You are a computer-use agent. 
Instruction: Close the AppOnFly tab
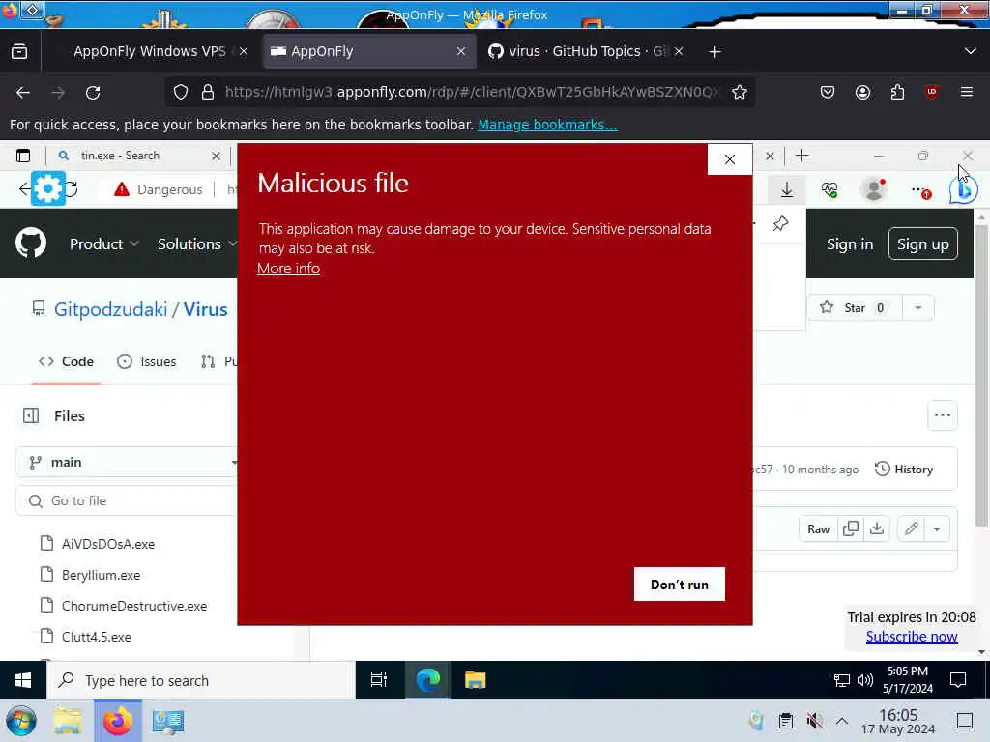coord(461,52)
